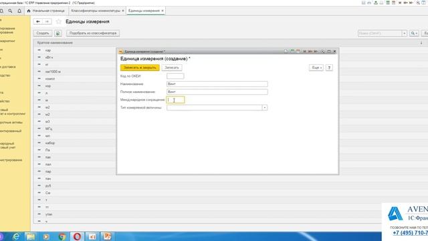Open Windows Media Player from the taskbar
The height and width of the screenshot is (241, 428).
tap(46, 236)
